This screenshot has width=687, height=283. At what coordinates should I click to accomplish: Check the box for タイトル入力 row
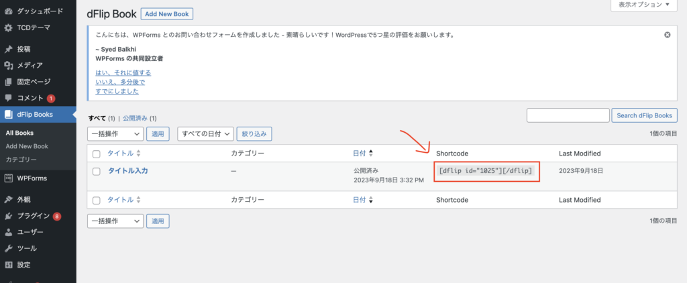click(x=97, y=171)
